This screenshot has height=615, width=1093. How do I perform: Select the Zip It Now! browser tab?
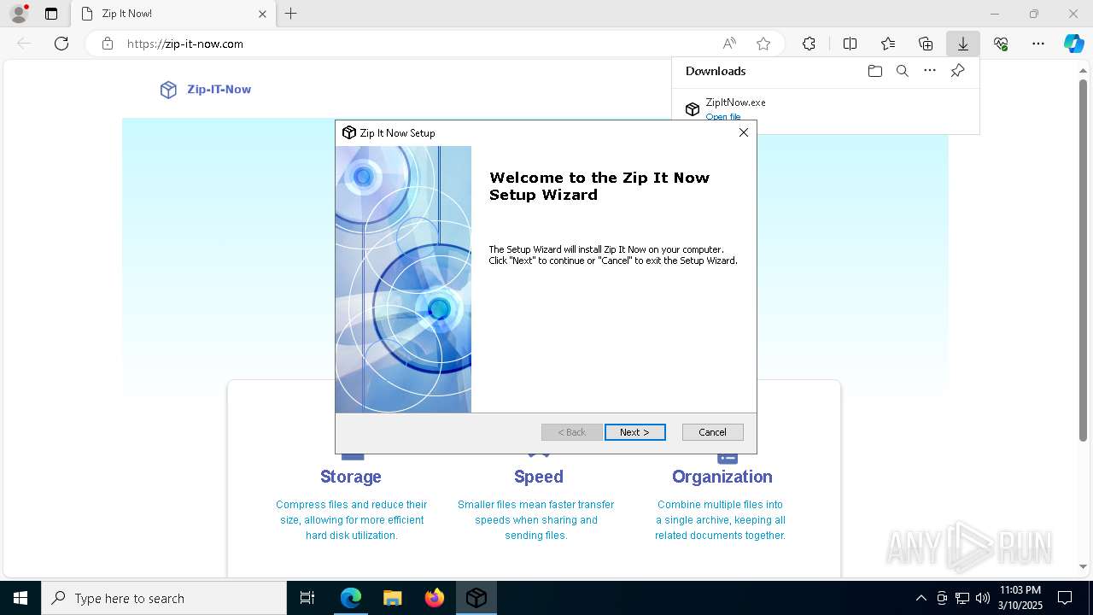pos(173,14)
